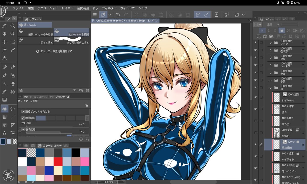Screen dimensions: 307x184
Task: Click ダウンロード素材を追加する
Action: (x=54, y=51)
